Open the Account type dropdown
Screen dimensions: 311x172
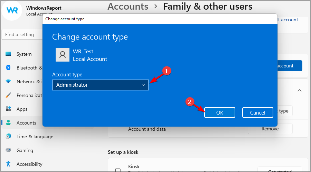[x=100, y=85]
